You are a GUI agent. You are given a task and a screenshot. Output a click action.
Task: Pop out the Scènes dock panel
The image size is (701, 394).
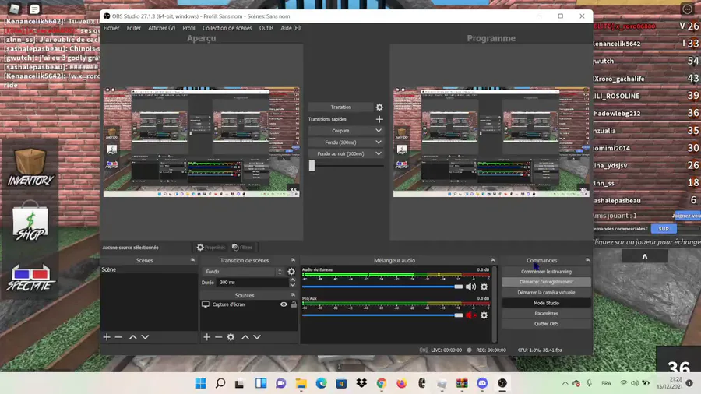coord(192,260)
